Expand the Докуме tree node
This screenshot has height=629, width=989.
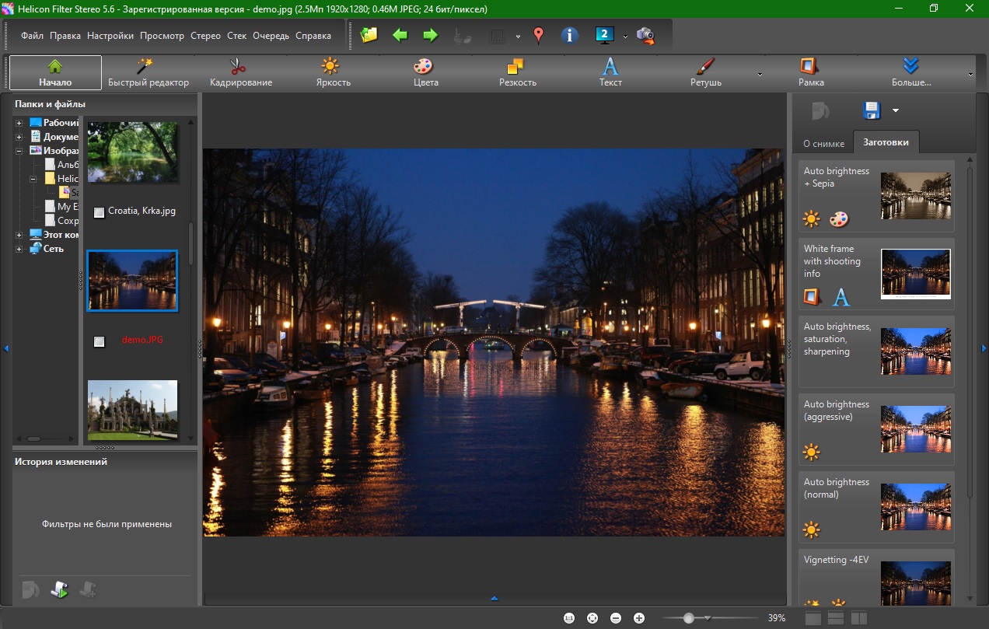19,137
